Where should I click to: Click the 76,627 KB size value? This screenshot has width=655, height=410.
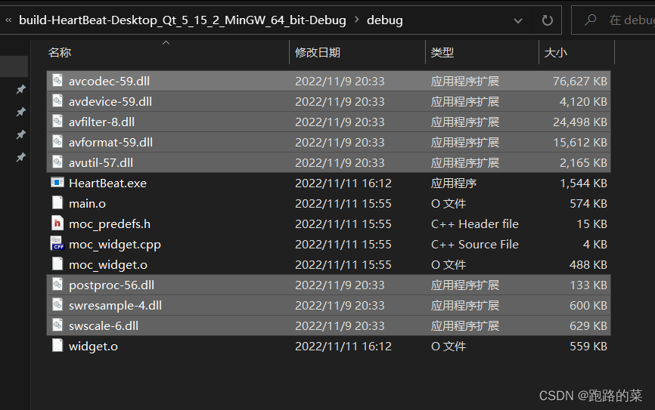click(580, 81)
